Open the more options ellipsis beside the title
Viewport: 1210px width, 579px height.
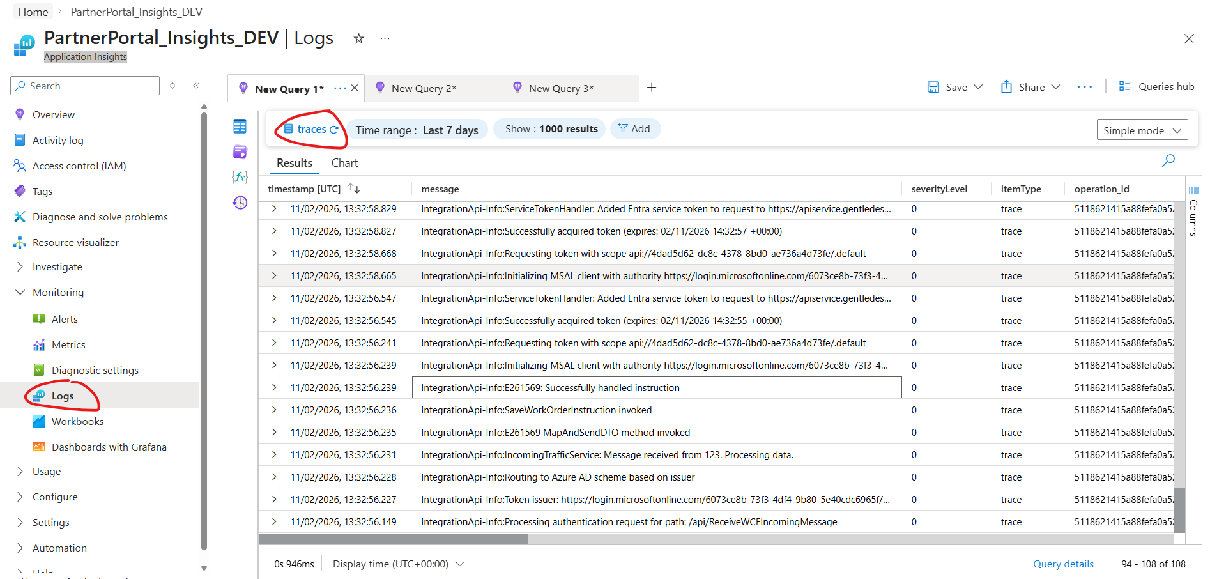pos(385,38)
